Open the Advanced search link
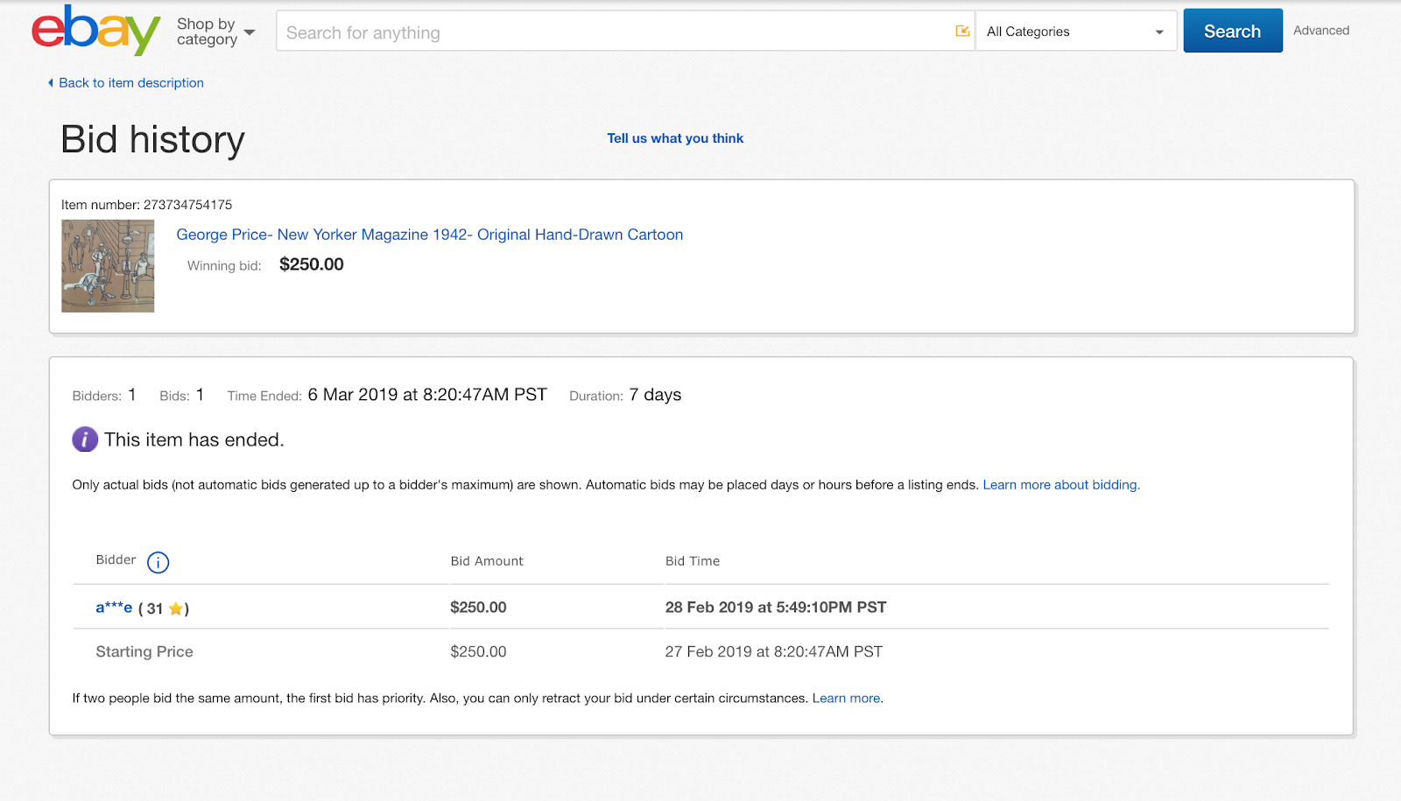The height and width of the screenshot is (801, 1401). (x=1320, y=31)
